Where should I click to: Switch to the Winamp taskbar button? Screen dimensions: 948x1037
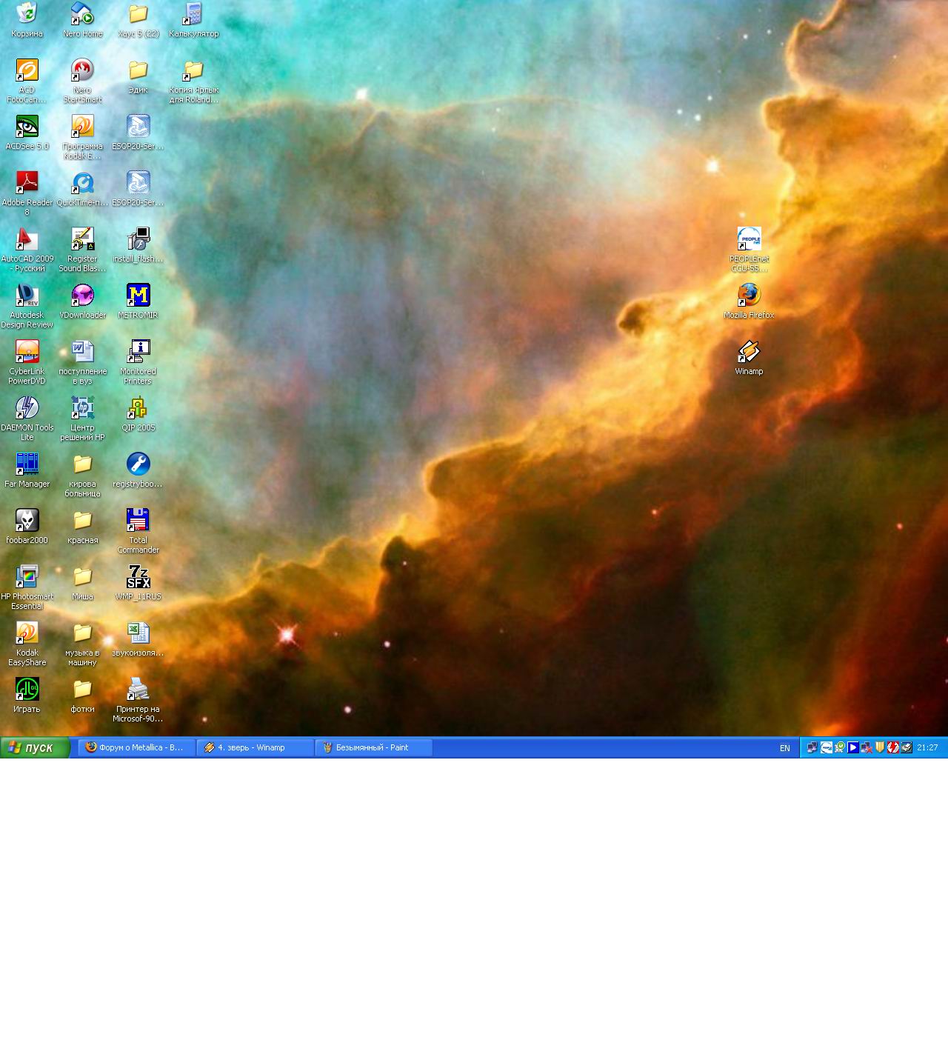click(x=255, y=747)
